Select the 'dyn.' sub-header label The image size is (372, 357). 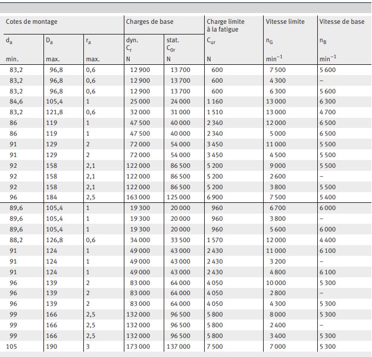click(132, 40)
